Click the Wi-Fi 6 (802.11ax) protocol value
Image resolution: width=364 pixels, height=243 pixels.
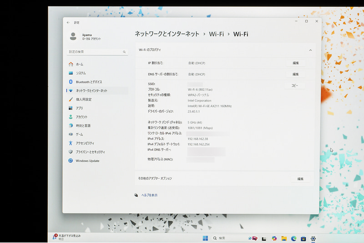pyautogui.click(x=200, y=89)
